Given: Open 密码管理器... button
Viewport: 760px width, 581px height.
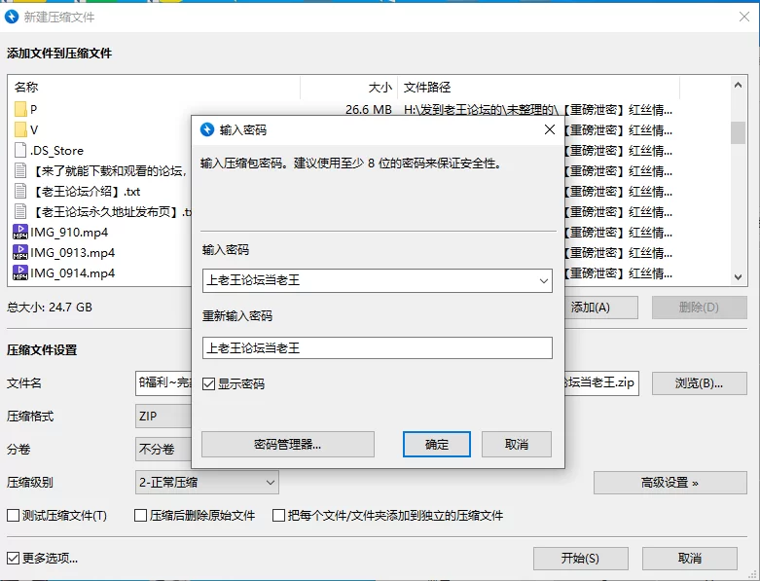Looking at the screenshot, I should click(288, 445).
